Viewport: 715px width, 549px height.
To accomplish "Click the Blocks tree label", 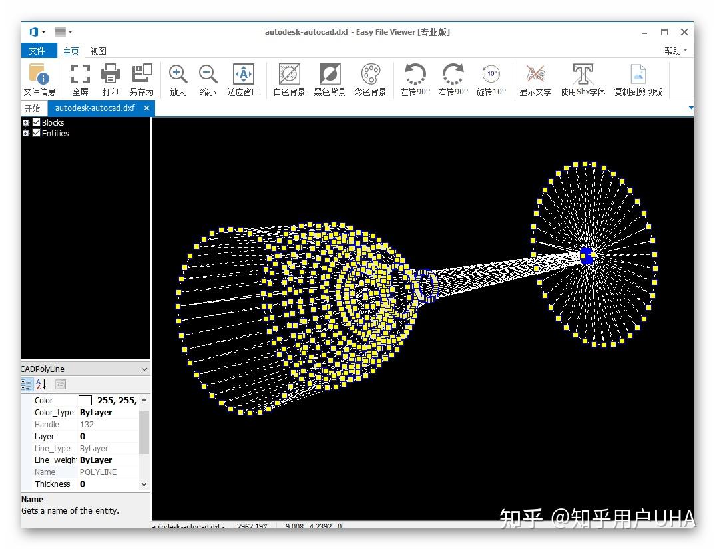I will (53, 122).
